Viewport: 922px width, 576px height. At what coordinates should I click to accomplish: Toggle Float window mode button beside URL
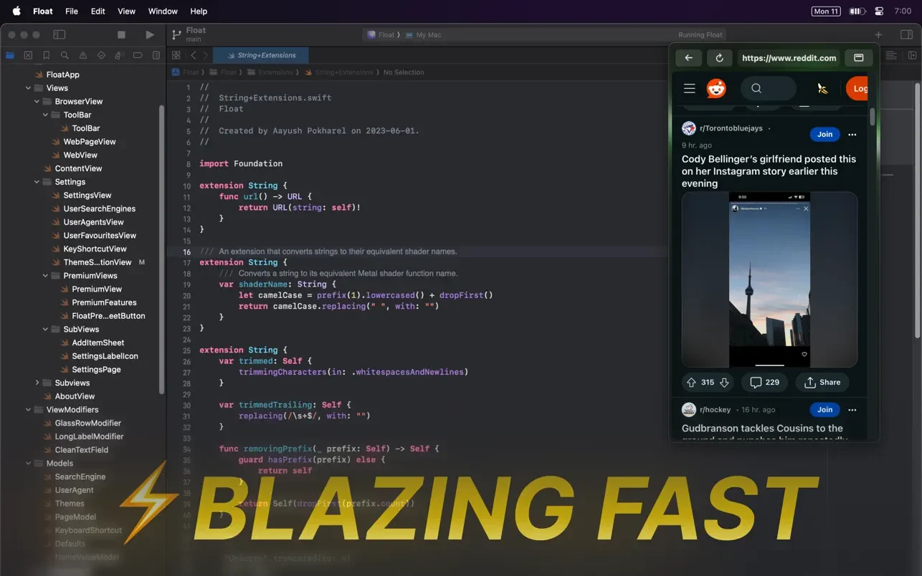(x=858, y=58)
